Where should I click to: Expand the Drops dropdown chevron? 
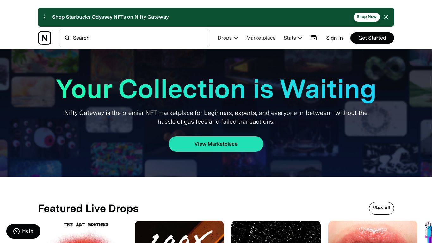(236, 38)
